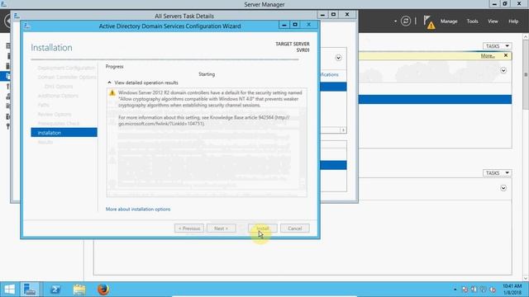Open More about installation options link
This screenshot has width=529, height=297.
pyautogui.click(x=138, y=209)
